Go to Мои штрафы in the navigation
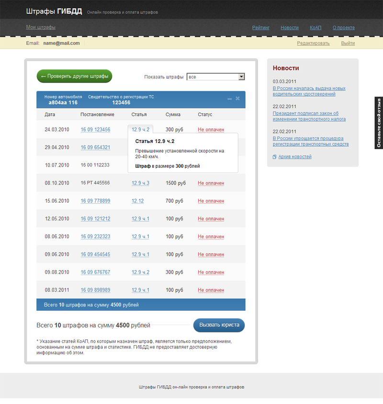 coord(41,27)
